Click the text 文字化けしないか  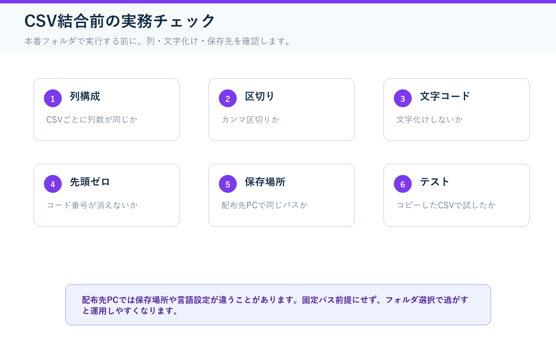pyautogui.click(x=429, y=120)
